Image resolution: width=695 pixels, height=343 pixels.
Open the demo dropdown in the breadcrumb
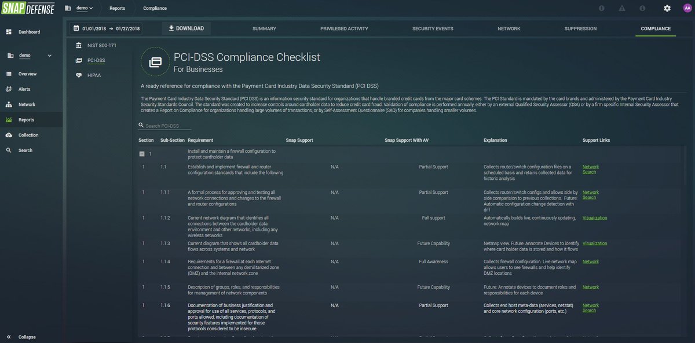[85, 9]
